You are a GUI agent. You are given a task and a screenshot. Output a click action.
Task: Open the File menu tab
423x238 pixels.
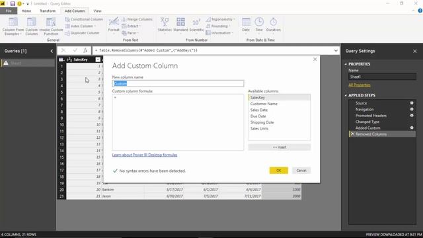pyautogui.click(x=9, y=11)
